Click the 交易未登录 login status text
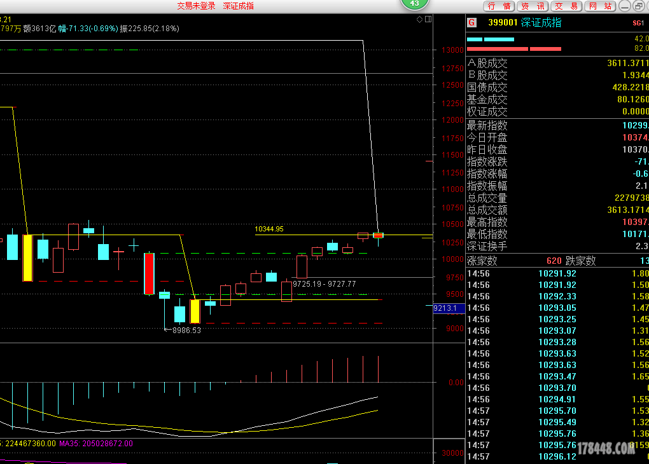The height and width of the screenshot is (464, 649). 196,6
